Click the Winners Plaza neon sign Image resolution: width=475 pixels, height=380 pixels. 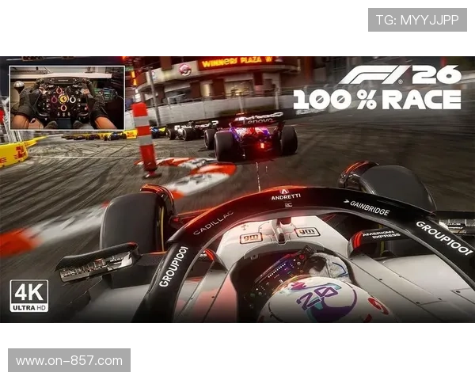(236, 62)
